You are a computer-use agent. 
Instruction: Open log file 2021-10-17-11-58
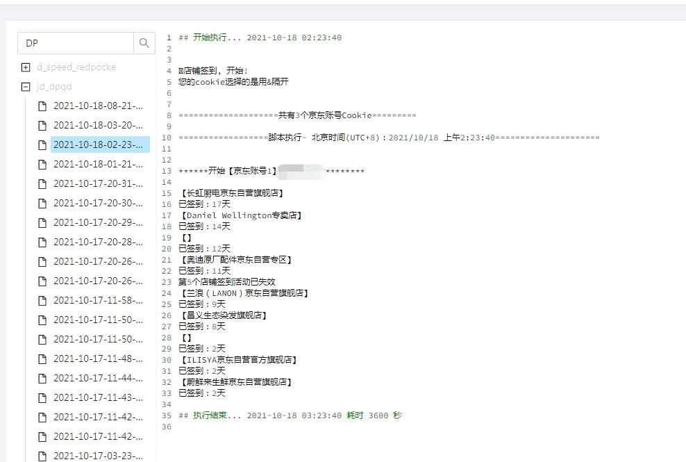click(x=98, y=300)
